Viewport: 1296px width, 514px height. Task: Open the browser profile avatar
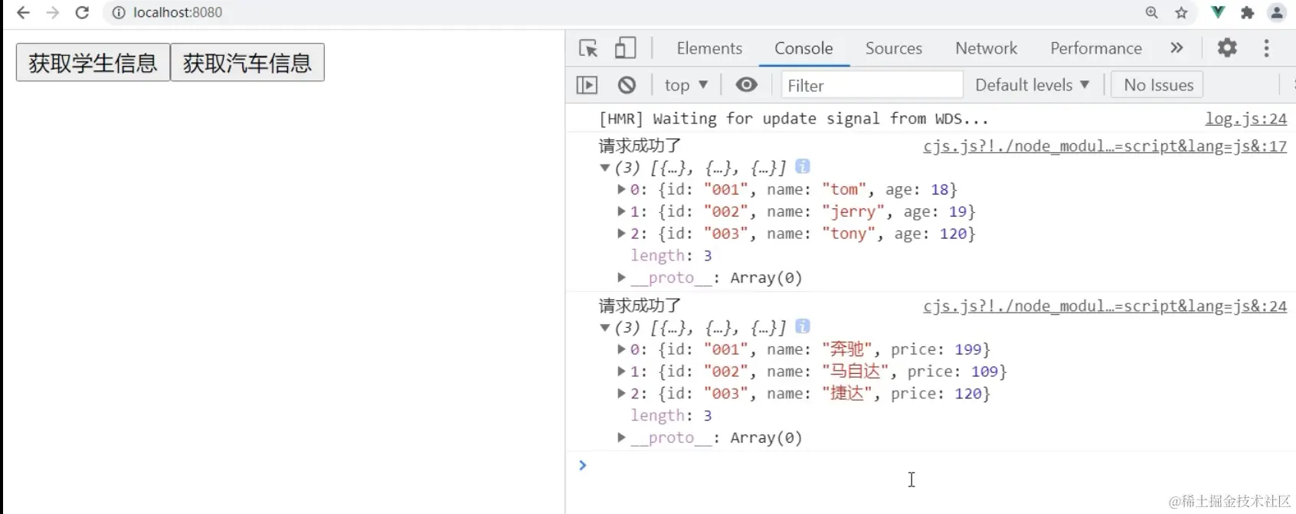(x=1277, y=12)
